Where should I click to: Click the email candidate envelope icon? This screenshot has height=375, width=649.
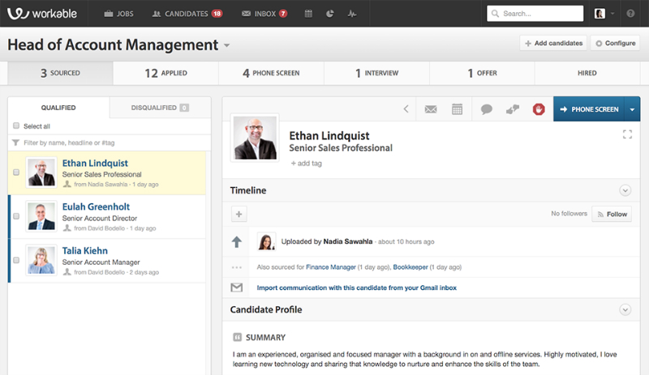[431, 109]
